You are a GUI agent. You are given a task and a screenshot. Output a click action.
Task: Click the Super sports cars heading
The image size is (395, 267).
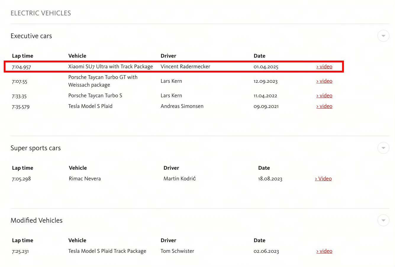[x=36, y=148]
